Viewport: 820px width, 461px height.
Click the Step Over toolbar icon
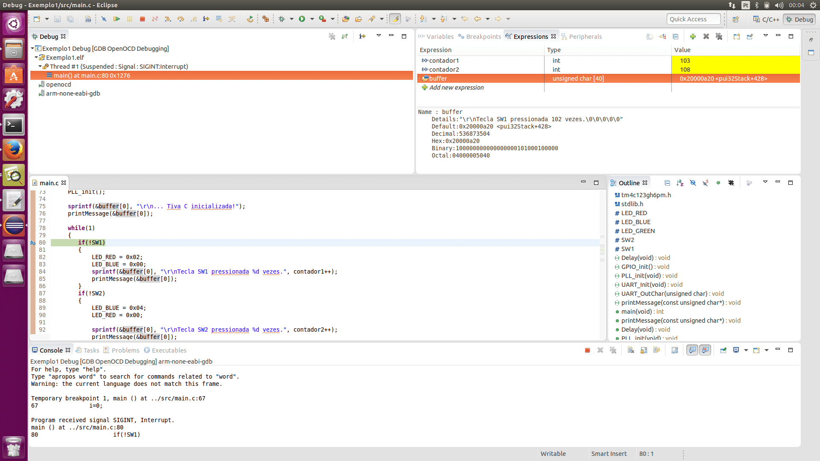[x=181, y=19]
